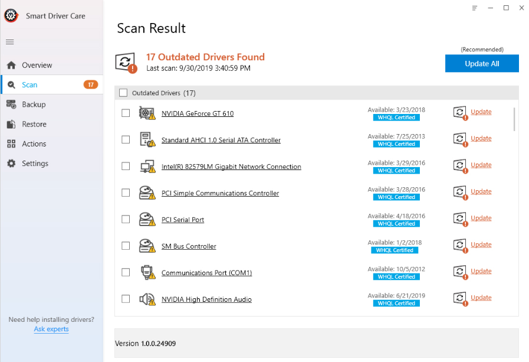The height and width of the screenshot is (362, 529).
Task: Click Update link for PCI Simple Communications Controller
Action: [481, 191]
